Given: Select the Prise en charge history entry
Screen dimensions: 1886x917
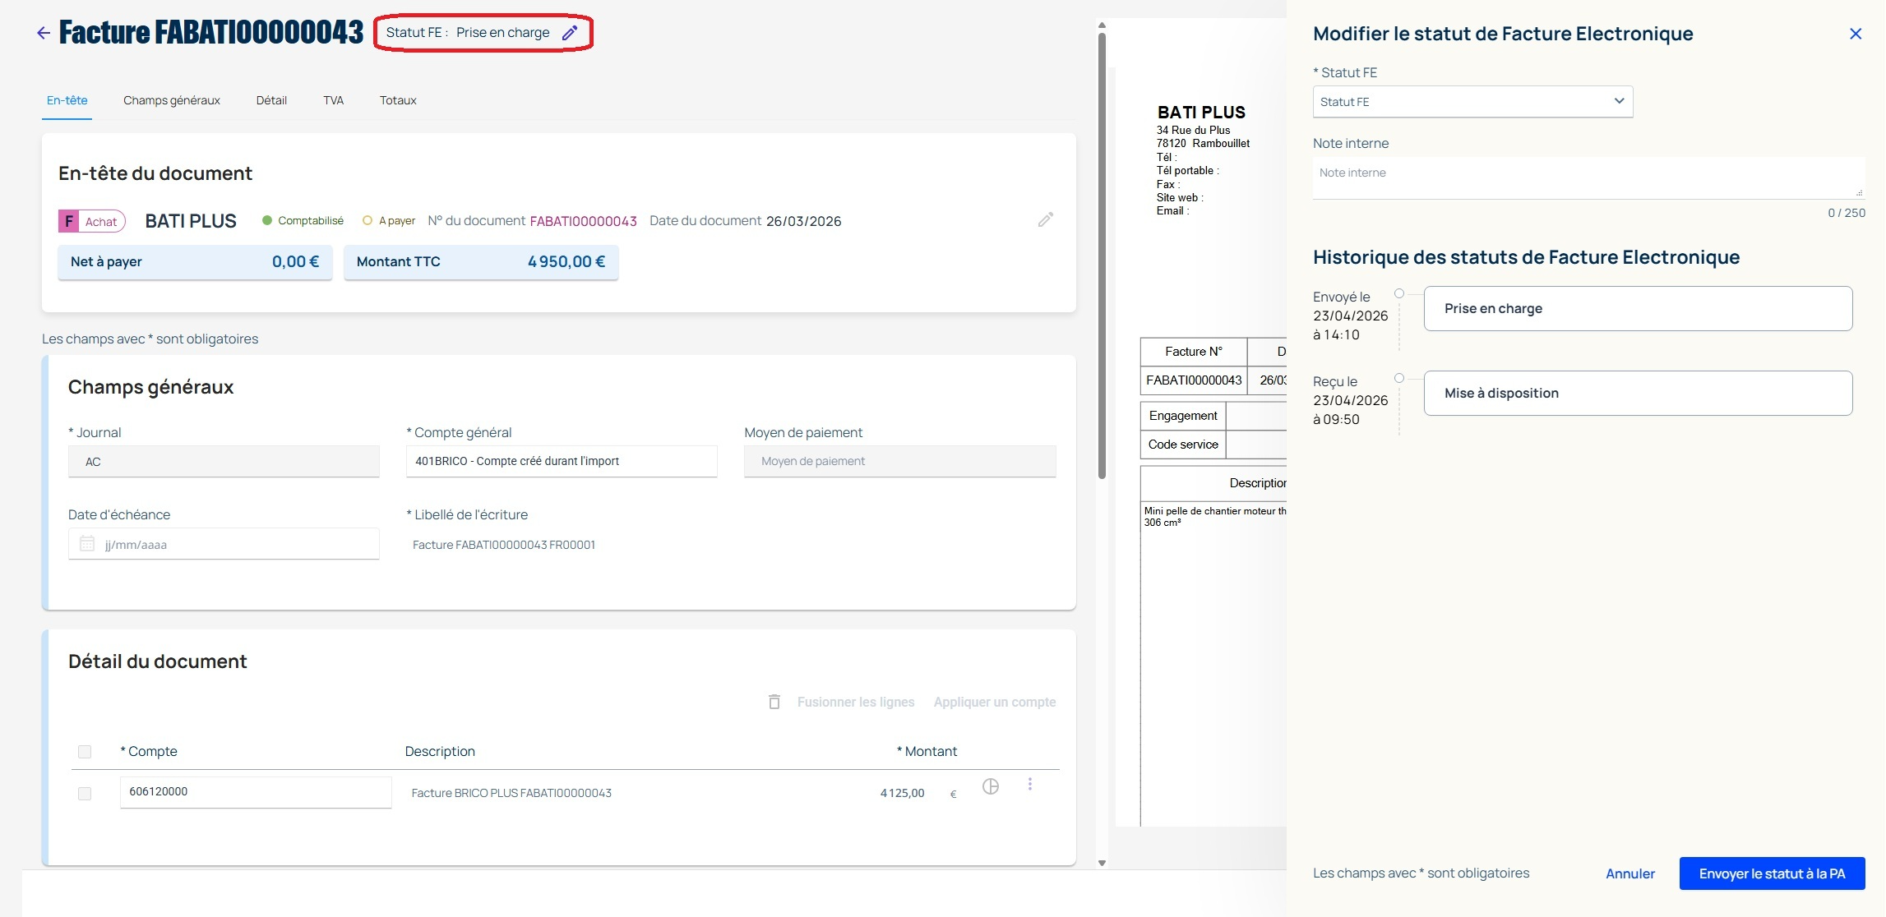Looking at the screenshot, I should point(1638,308).
